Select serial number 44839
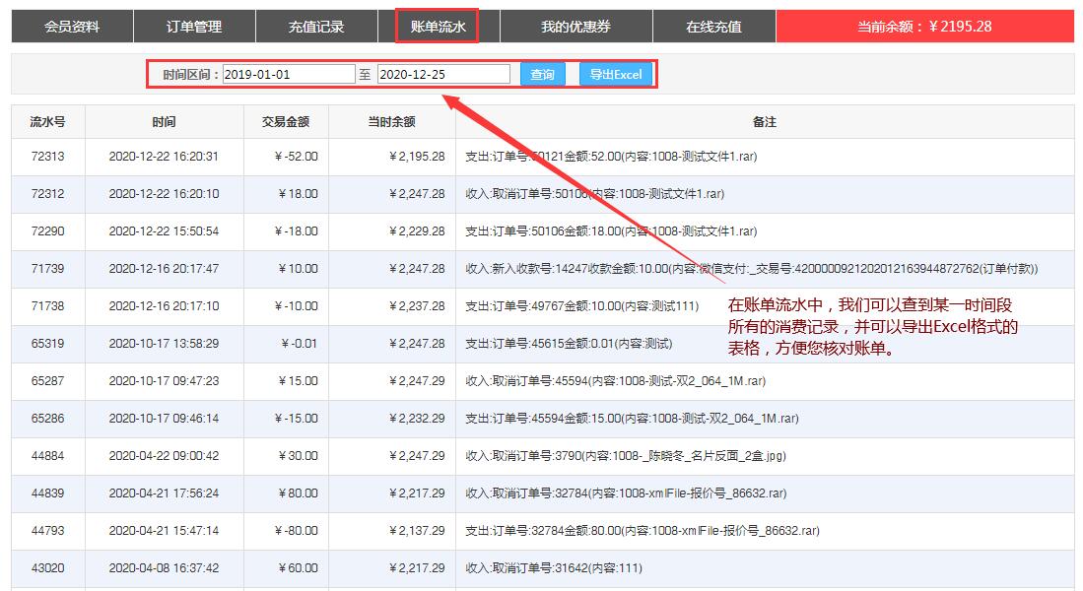Screen dimensions: 1083x591 coord(47,492)
